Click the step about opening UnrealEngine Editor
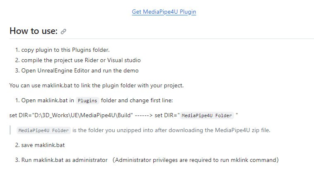Viewport: 314px width, 171px height. [x=80, y=70]
